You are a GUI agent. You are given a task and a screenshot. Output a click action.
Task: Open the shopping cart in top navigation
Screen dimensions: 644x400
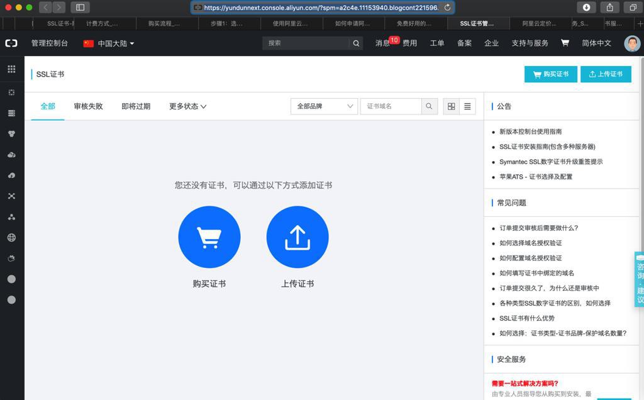(x=565, y=43)
